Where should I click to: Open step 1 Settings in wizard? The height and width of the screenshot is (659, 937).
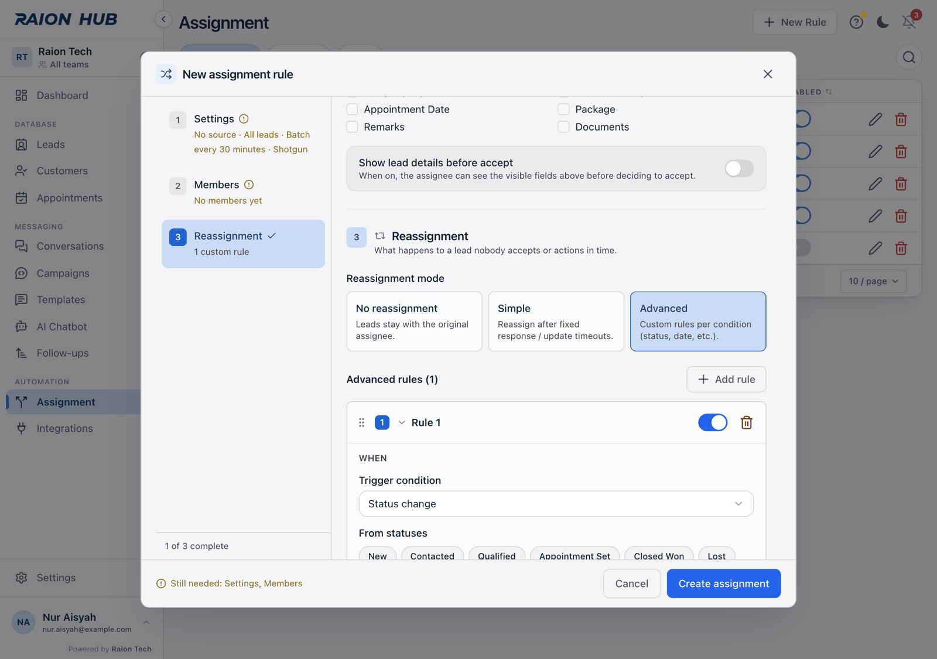click(x=244, y=134)
